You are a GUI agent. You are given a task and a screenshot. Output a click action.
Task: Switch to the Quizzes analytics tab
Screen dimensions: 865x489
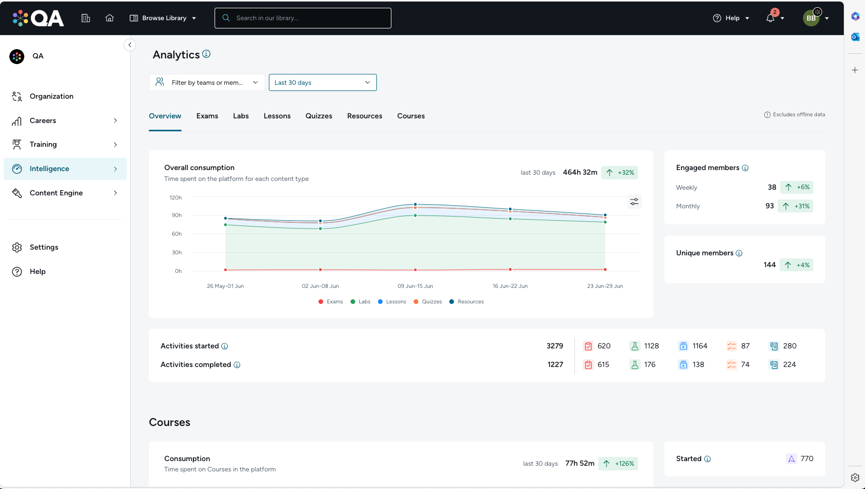tap(318, 116)
